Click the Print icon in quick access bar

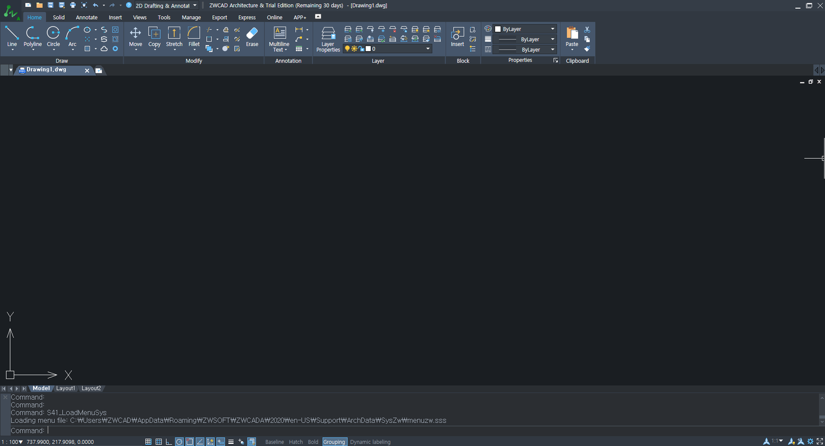coord(73,5)
